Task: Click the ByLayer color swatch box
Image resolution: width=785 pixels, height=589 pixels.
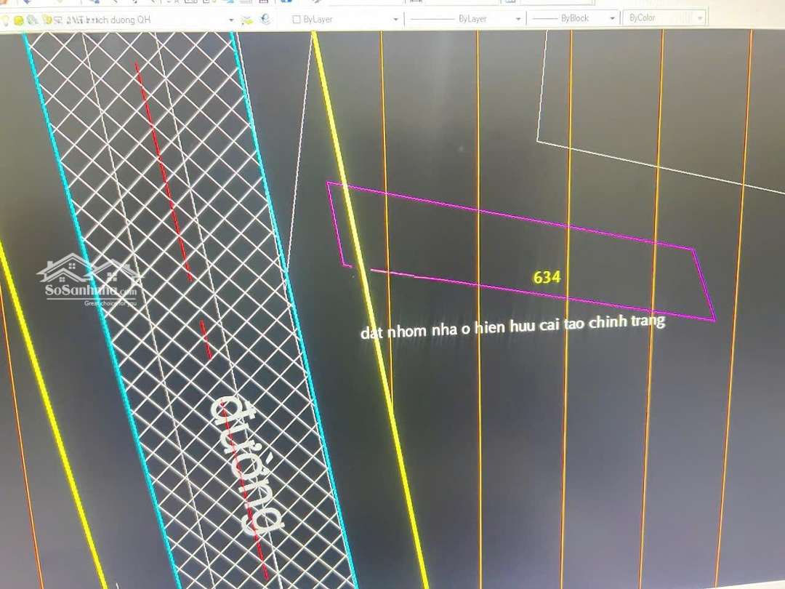Action: 297,20
